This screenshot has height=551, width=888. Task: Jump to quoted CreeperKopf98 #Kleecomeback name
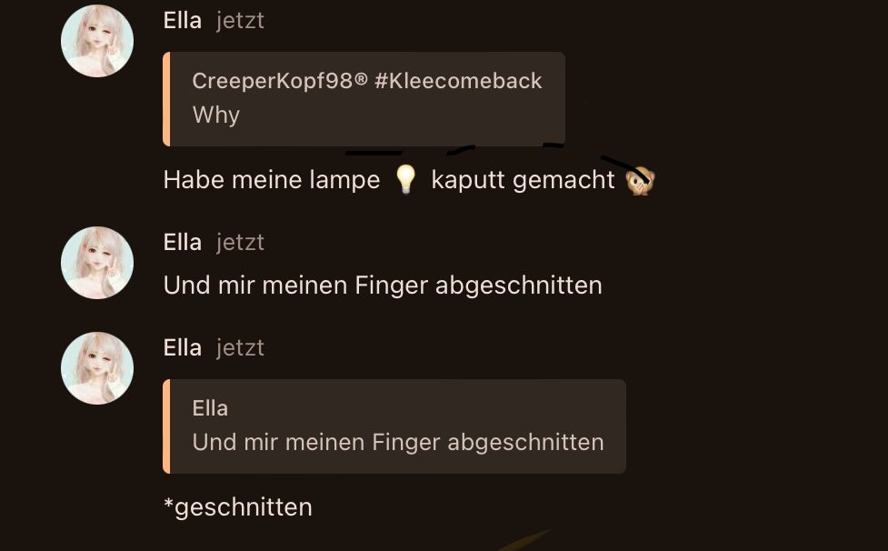[x=367, y=81]
